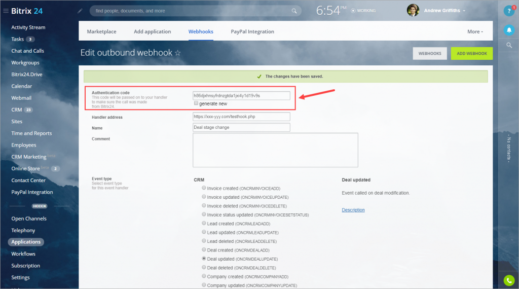Viewport: 519px width, 289px height.
Task: Open Open Channels in sidebar
Action: click(x=29, y=219)
